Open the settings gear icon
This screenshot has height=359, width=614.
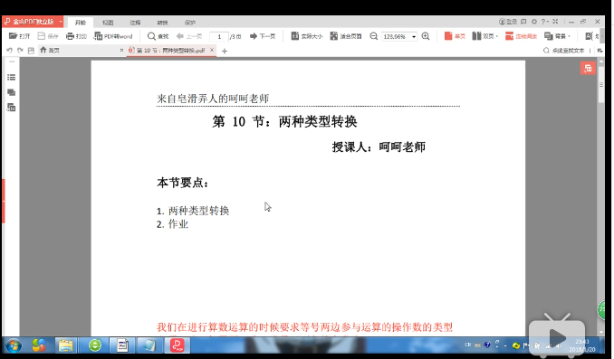[533, 22]
